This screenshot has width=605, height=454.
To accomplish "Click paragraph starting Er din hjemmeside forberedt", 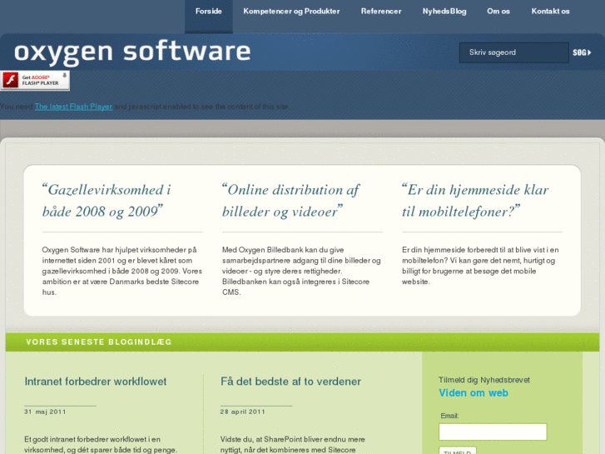I will pyautogui.click(x=480, y=266).
